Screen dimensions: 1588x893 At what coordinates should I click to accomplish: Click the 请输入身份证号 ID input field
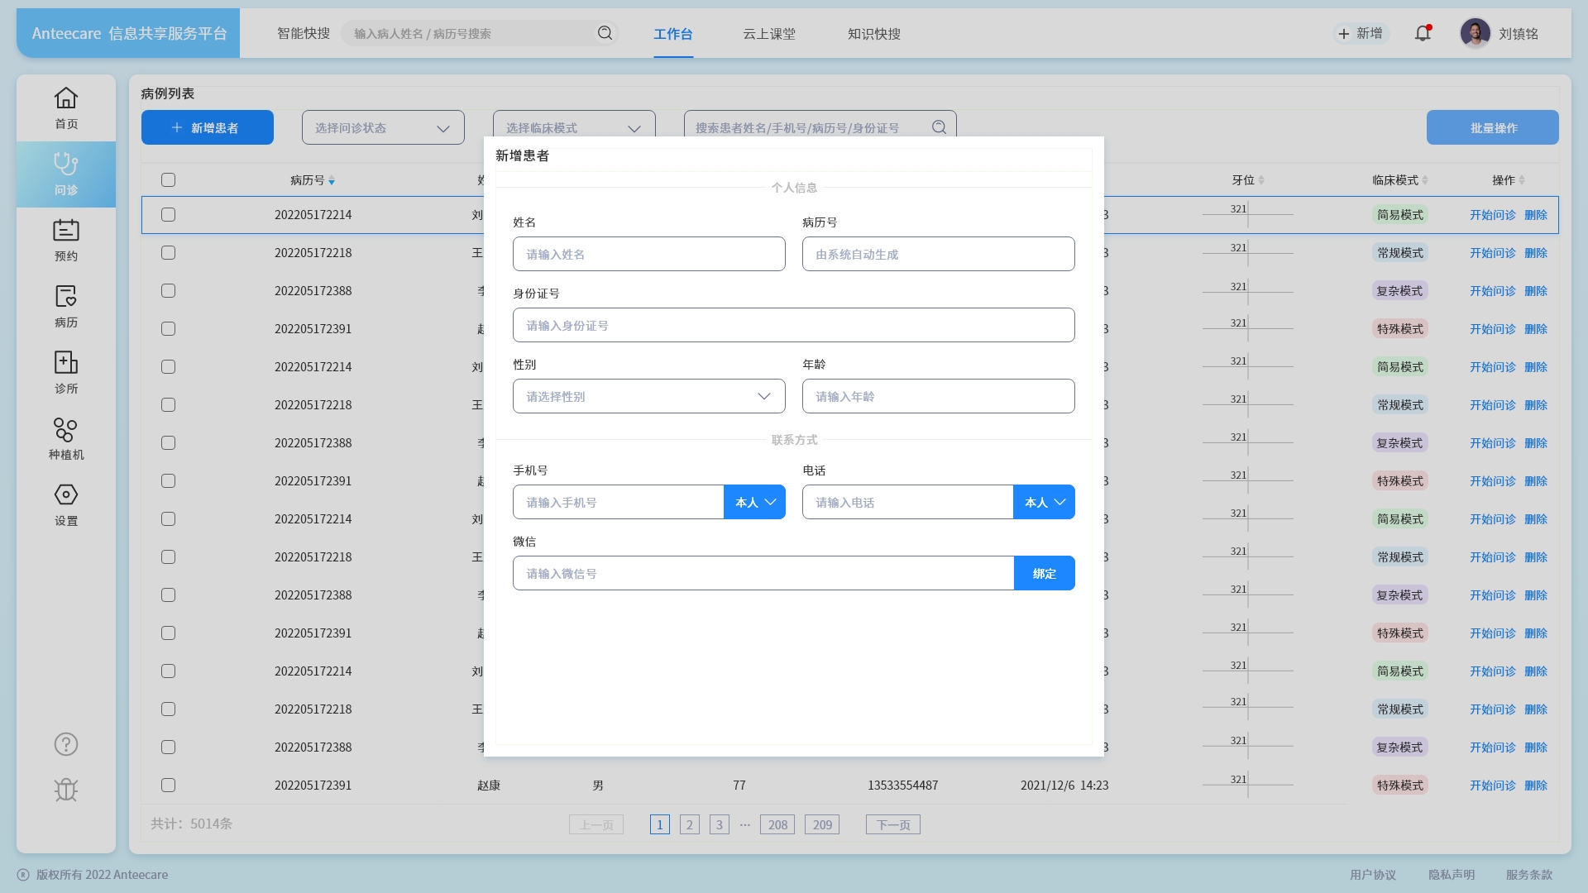(793, 326)
